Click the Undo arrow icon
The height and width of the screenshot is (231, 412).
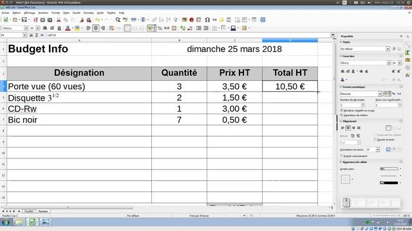pyautogui.click(x=97, y=20)
